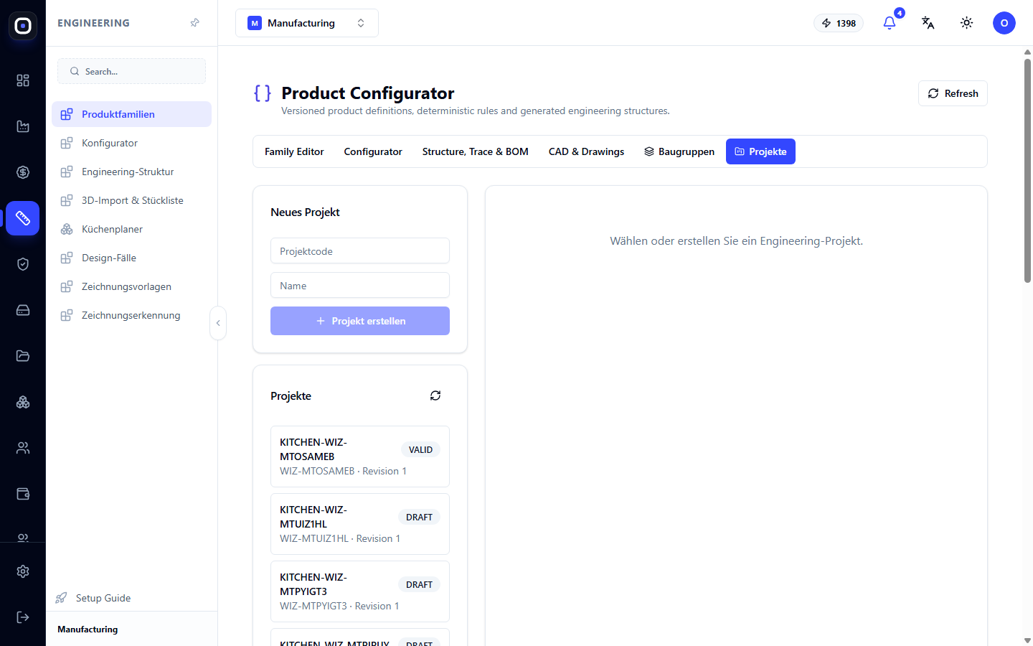Switch to the Family Editor tab
This screenshot has width=1033, height=646.
pos(294,151)
